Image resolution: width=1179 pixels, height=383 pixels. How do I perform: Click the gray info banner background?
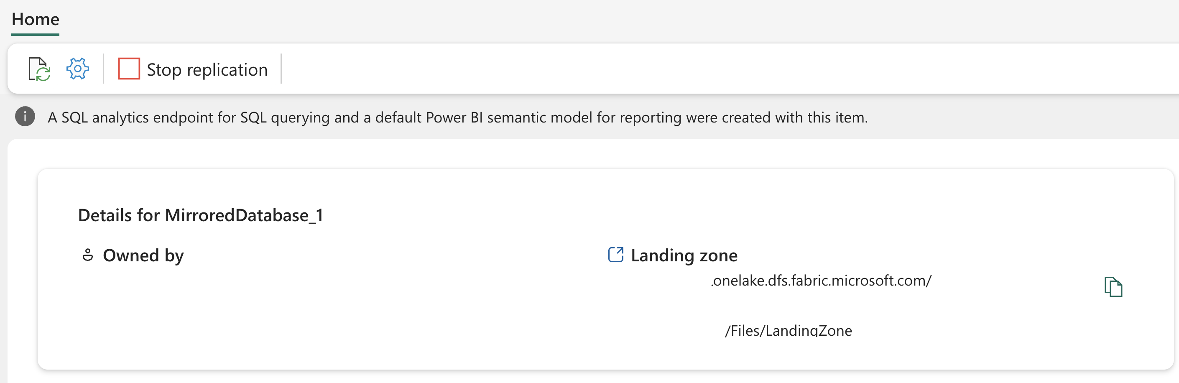pyautogui.click(x=1007, y=117)
